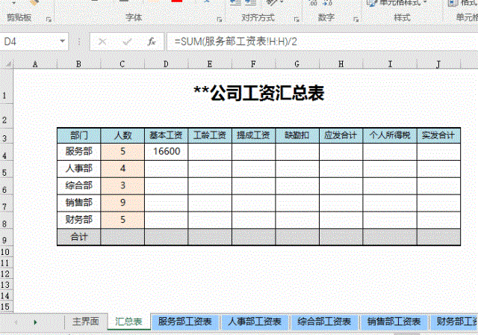Click the 人数 value 3 for 综合部
The height and width of the screenshot is (335, 478).
pyautogui.click(x=122, y=185)
